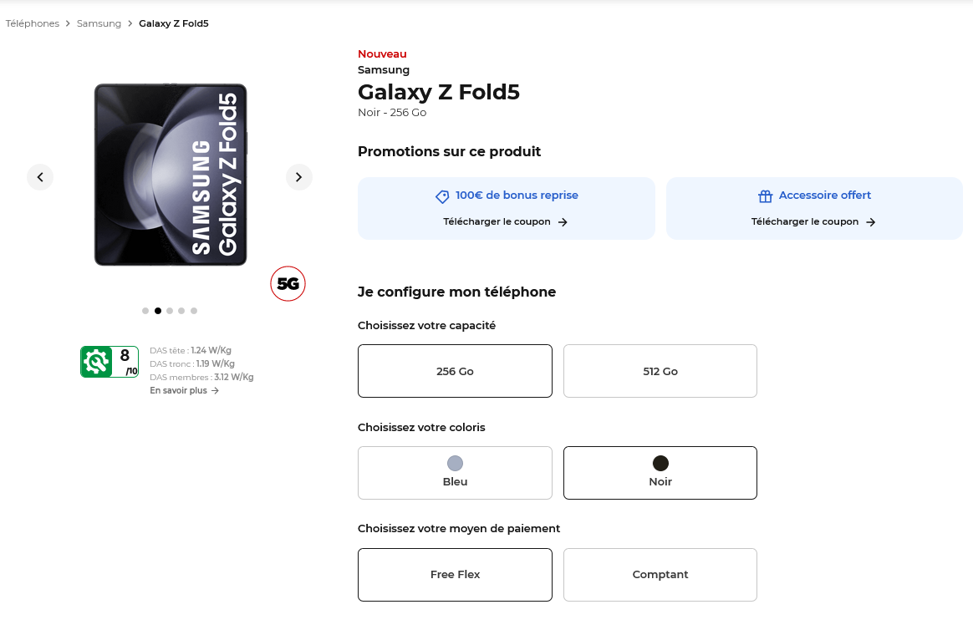Click the 5G badge icon
The width and height of the screenshot is (973, 635).
pyautogui.click(x=288, y=284)
